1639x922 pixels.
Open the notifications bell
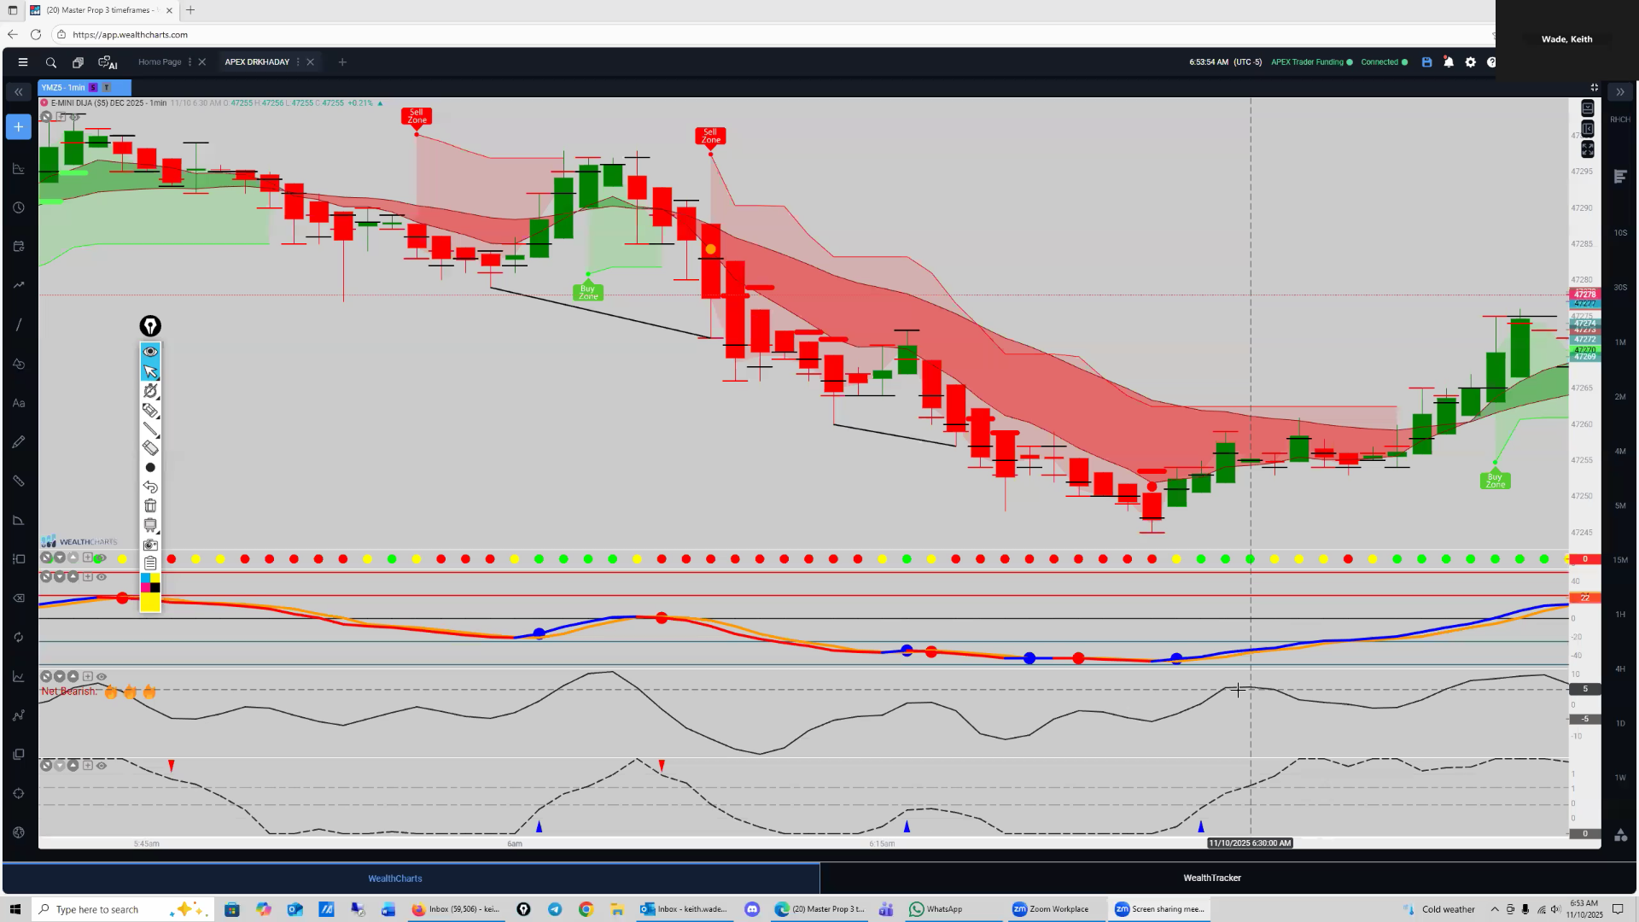(1449, 62)
